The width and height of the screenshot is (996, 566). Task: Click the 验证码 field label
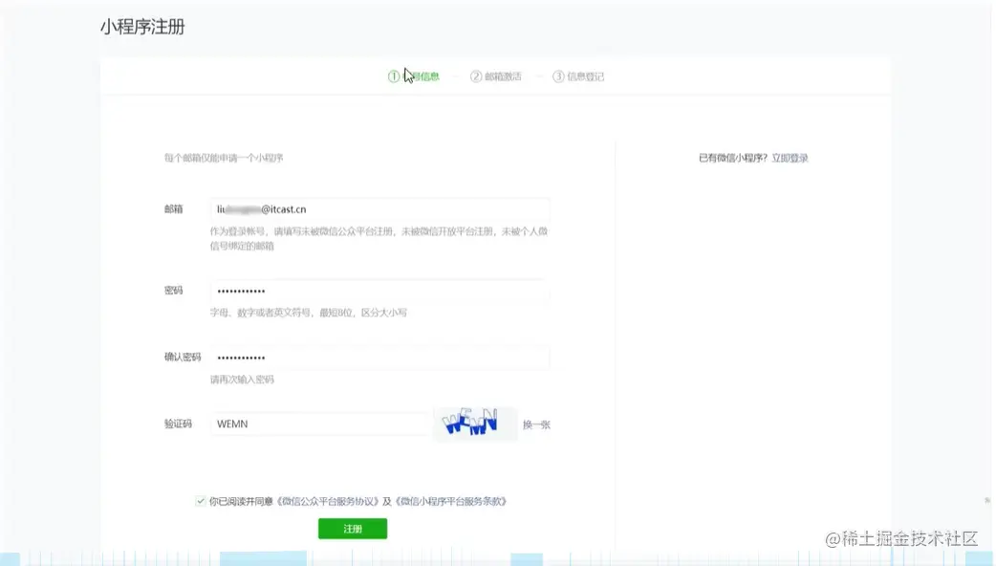[178, 424]
